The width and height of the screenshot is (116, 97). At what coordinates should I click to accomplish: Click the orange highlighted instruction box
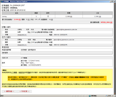(57, 78)
